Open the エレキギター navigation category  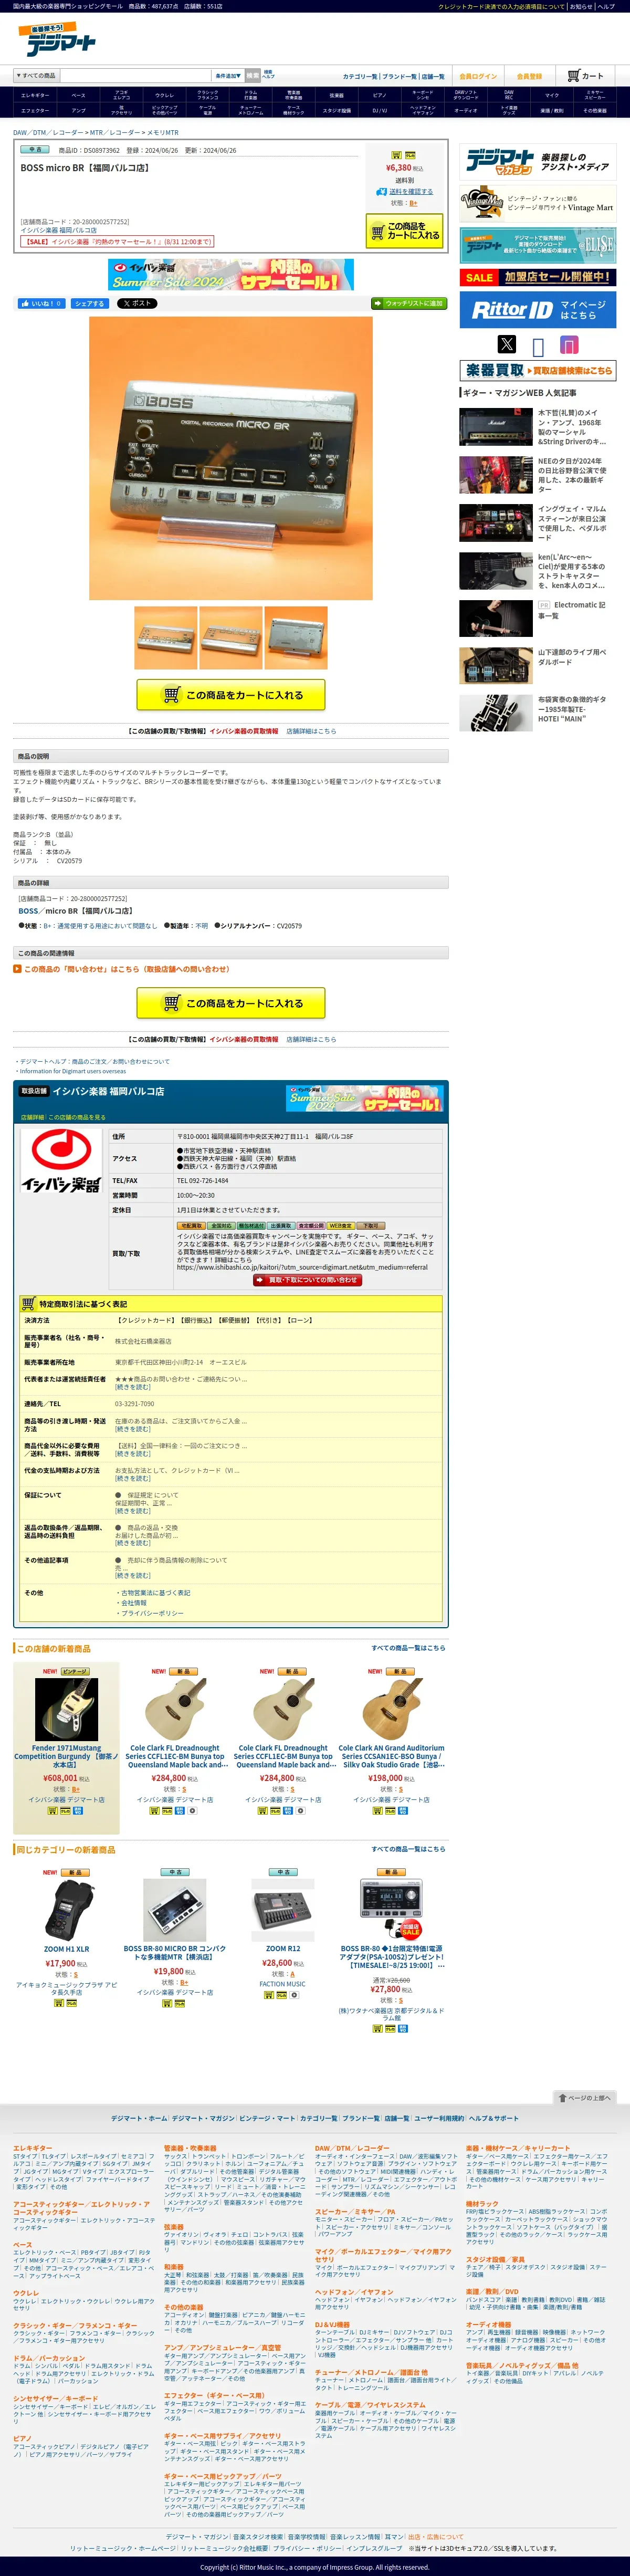point(35,96)
